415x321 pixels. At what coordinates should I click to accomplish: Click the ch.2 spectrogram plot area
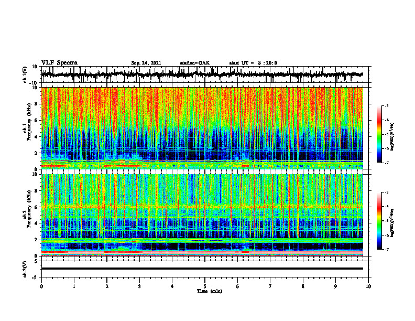(202, 215)
